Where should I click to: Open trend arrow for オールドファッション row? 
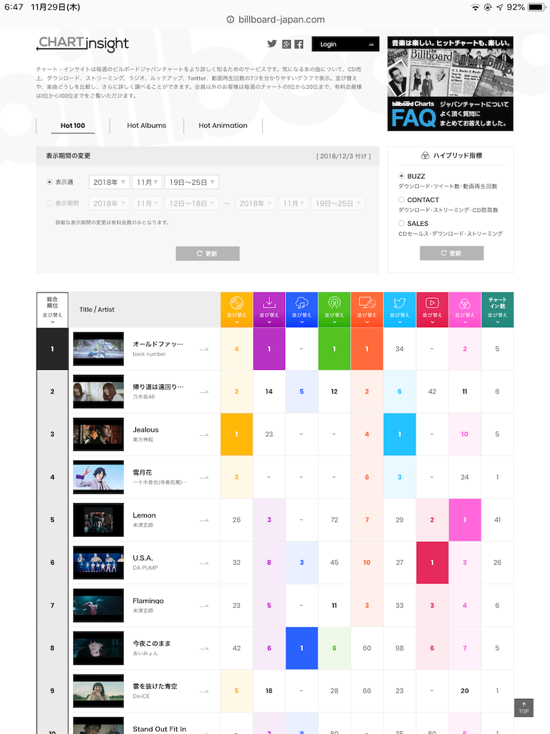204,349
